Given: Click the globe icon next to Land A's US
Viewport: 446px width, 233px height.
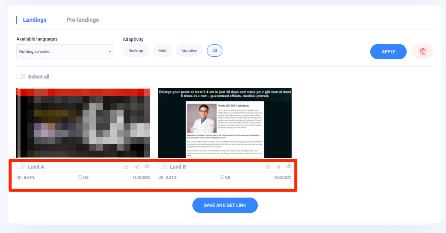Looking at the screenshot, I should [80, 177].
